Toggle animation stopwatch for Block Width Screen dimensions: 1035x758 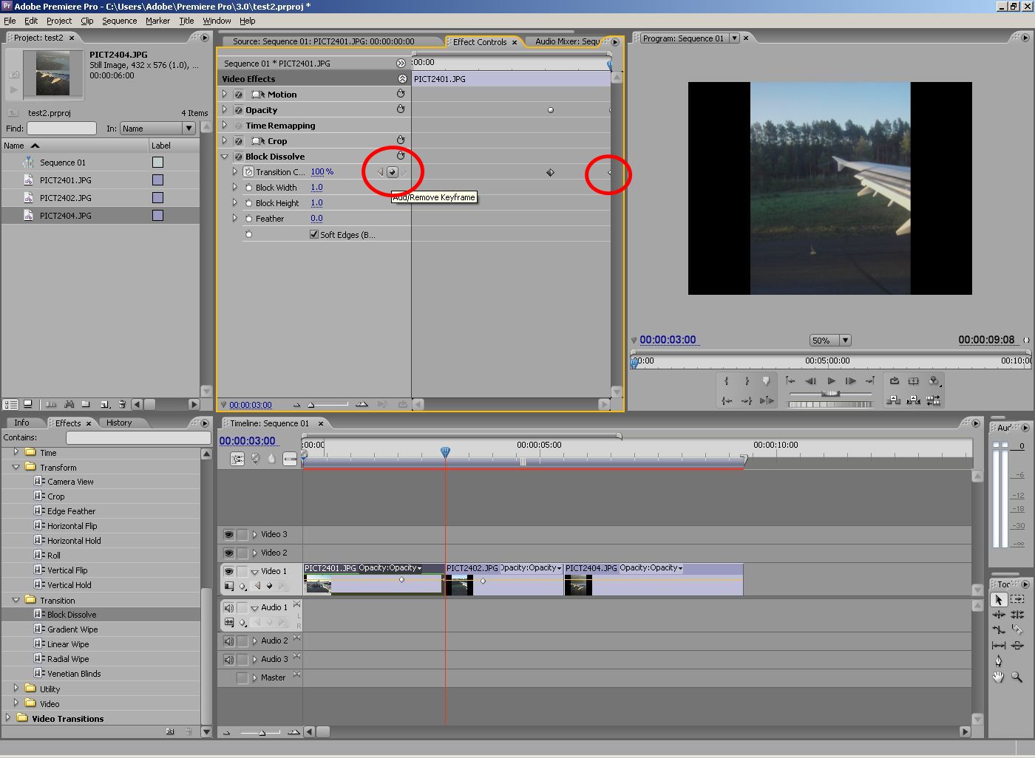(249, 188)
